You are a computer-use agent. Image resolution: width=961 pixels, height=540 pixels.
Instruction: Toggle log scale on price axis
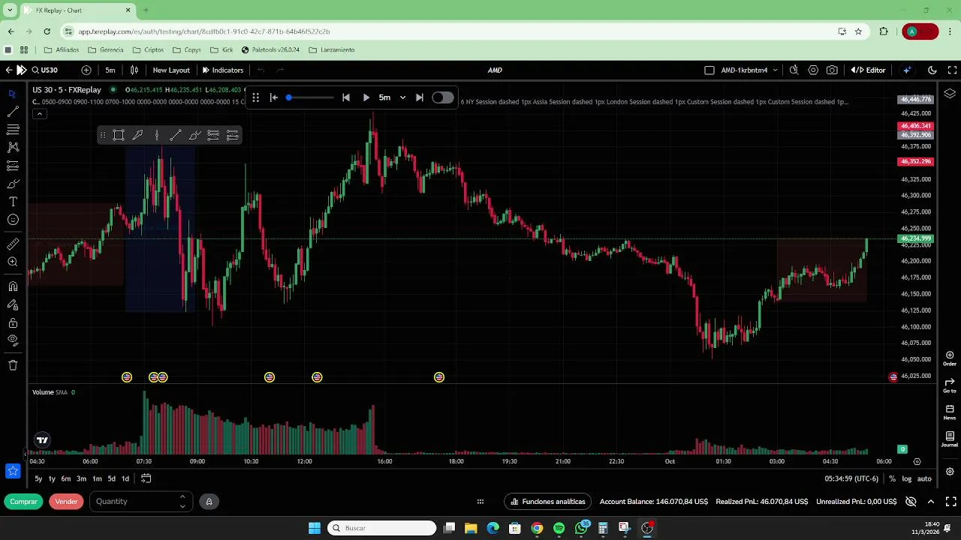click(x=907, y=478)
